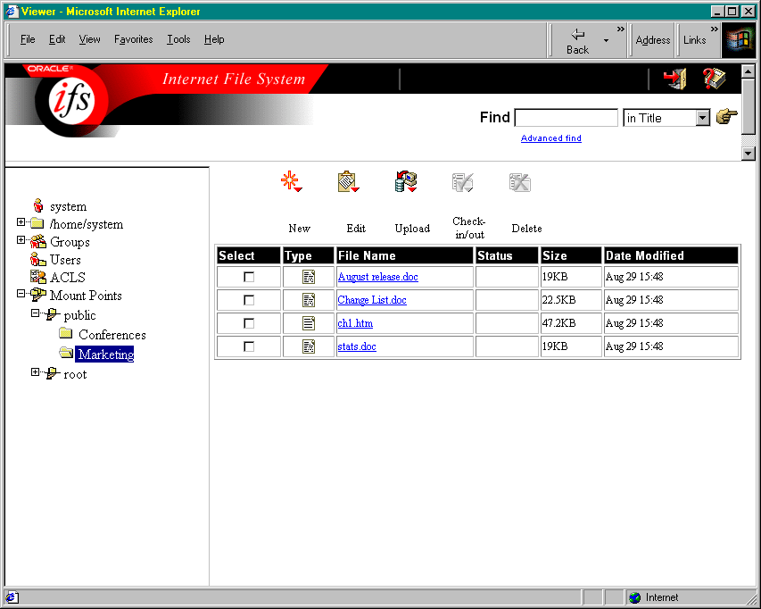Viewport: 761px width, 609px height.
Task: Click the header frame scroll up arrow
Action: click(748, 71)
